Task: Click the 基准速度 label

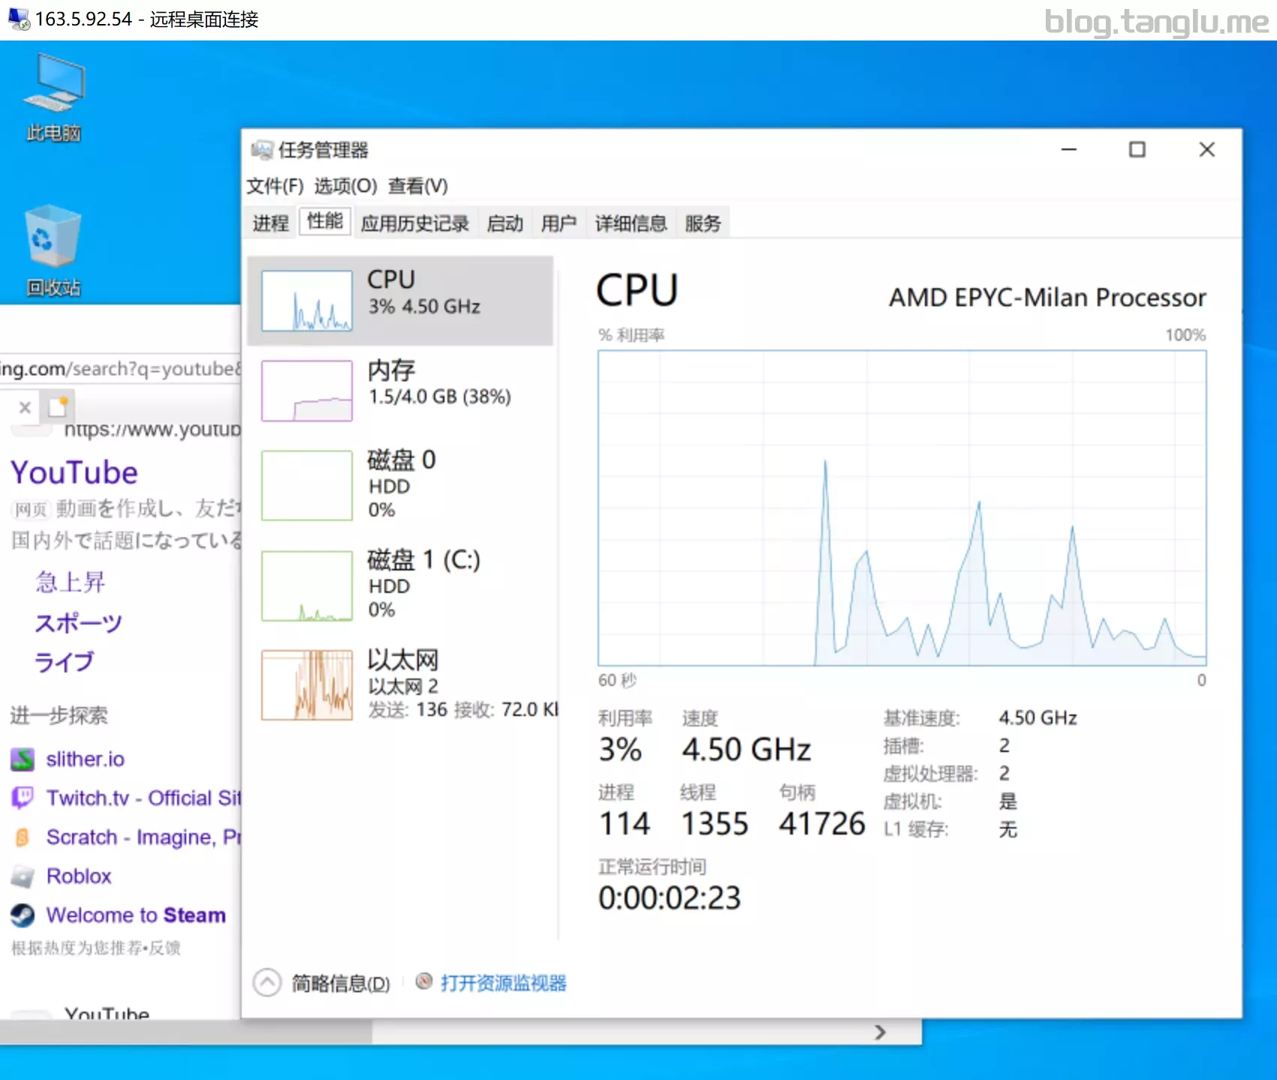Action: (x=921, y=718)
